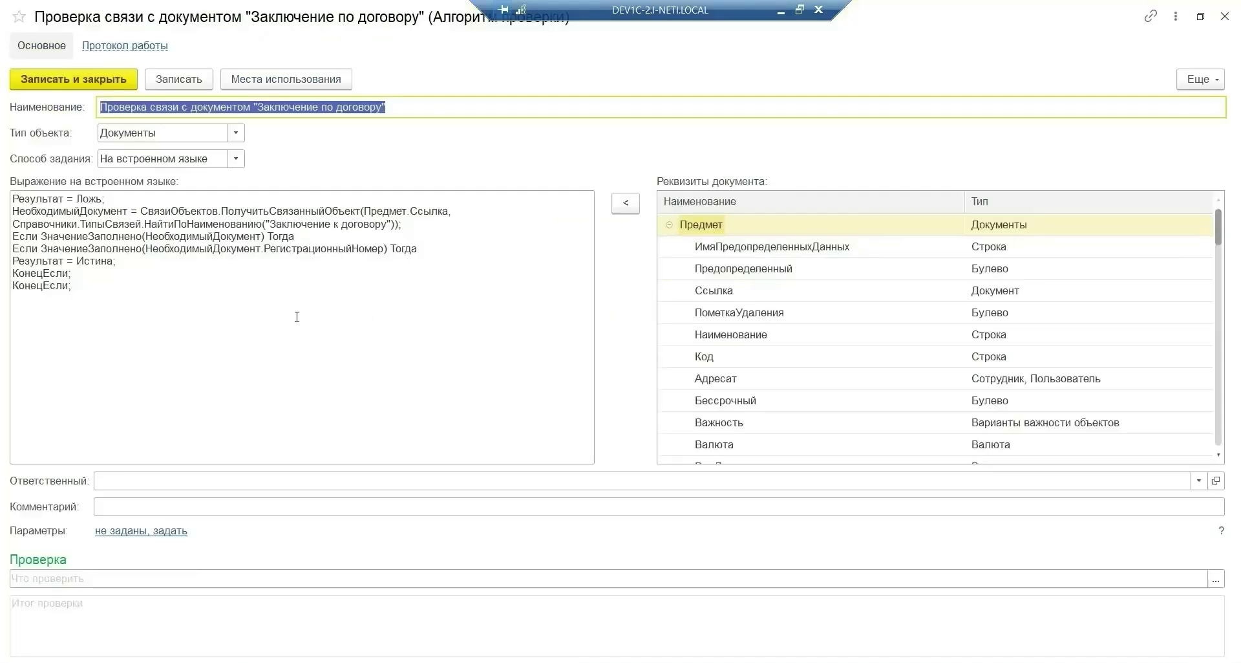Click the pin icon in remote session bar
Screen dimensions: 1241x663
tap(504, 10)
